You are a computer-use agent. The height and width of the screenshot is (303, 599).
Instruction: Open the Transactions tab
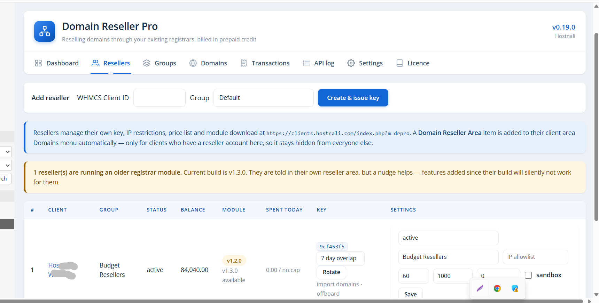[265, 63]
